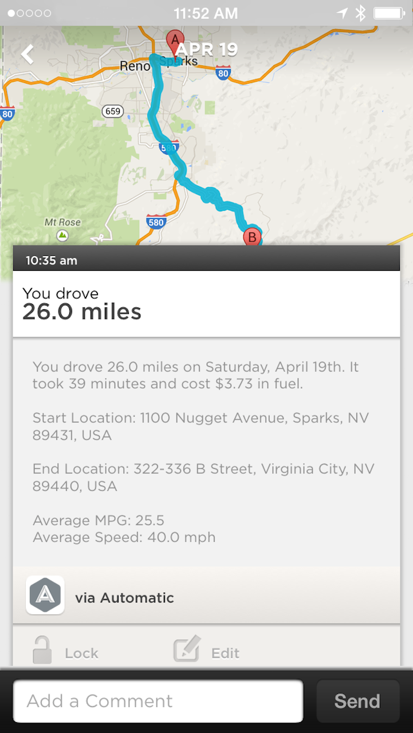Image resolution: width=413 pixels, height=733 pixels.
Task: Toggle the Lock padlock icon
Action: tap(43, 651)
